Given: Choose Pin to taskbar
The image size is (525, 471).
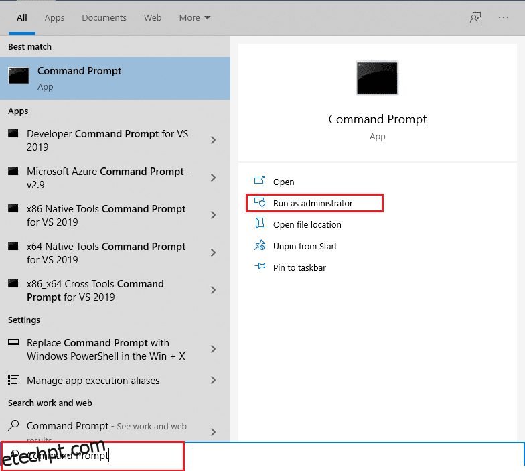Looking at the screenshot, I should coord(299,268).
